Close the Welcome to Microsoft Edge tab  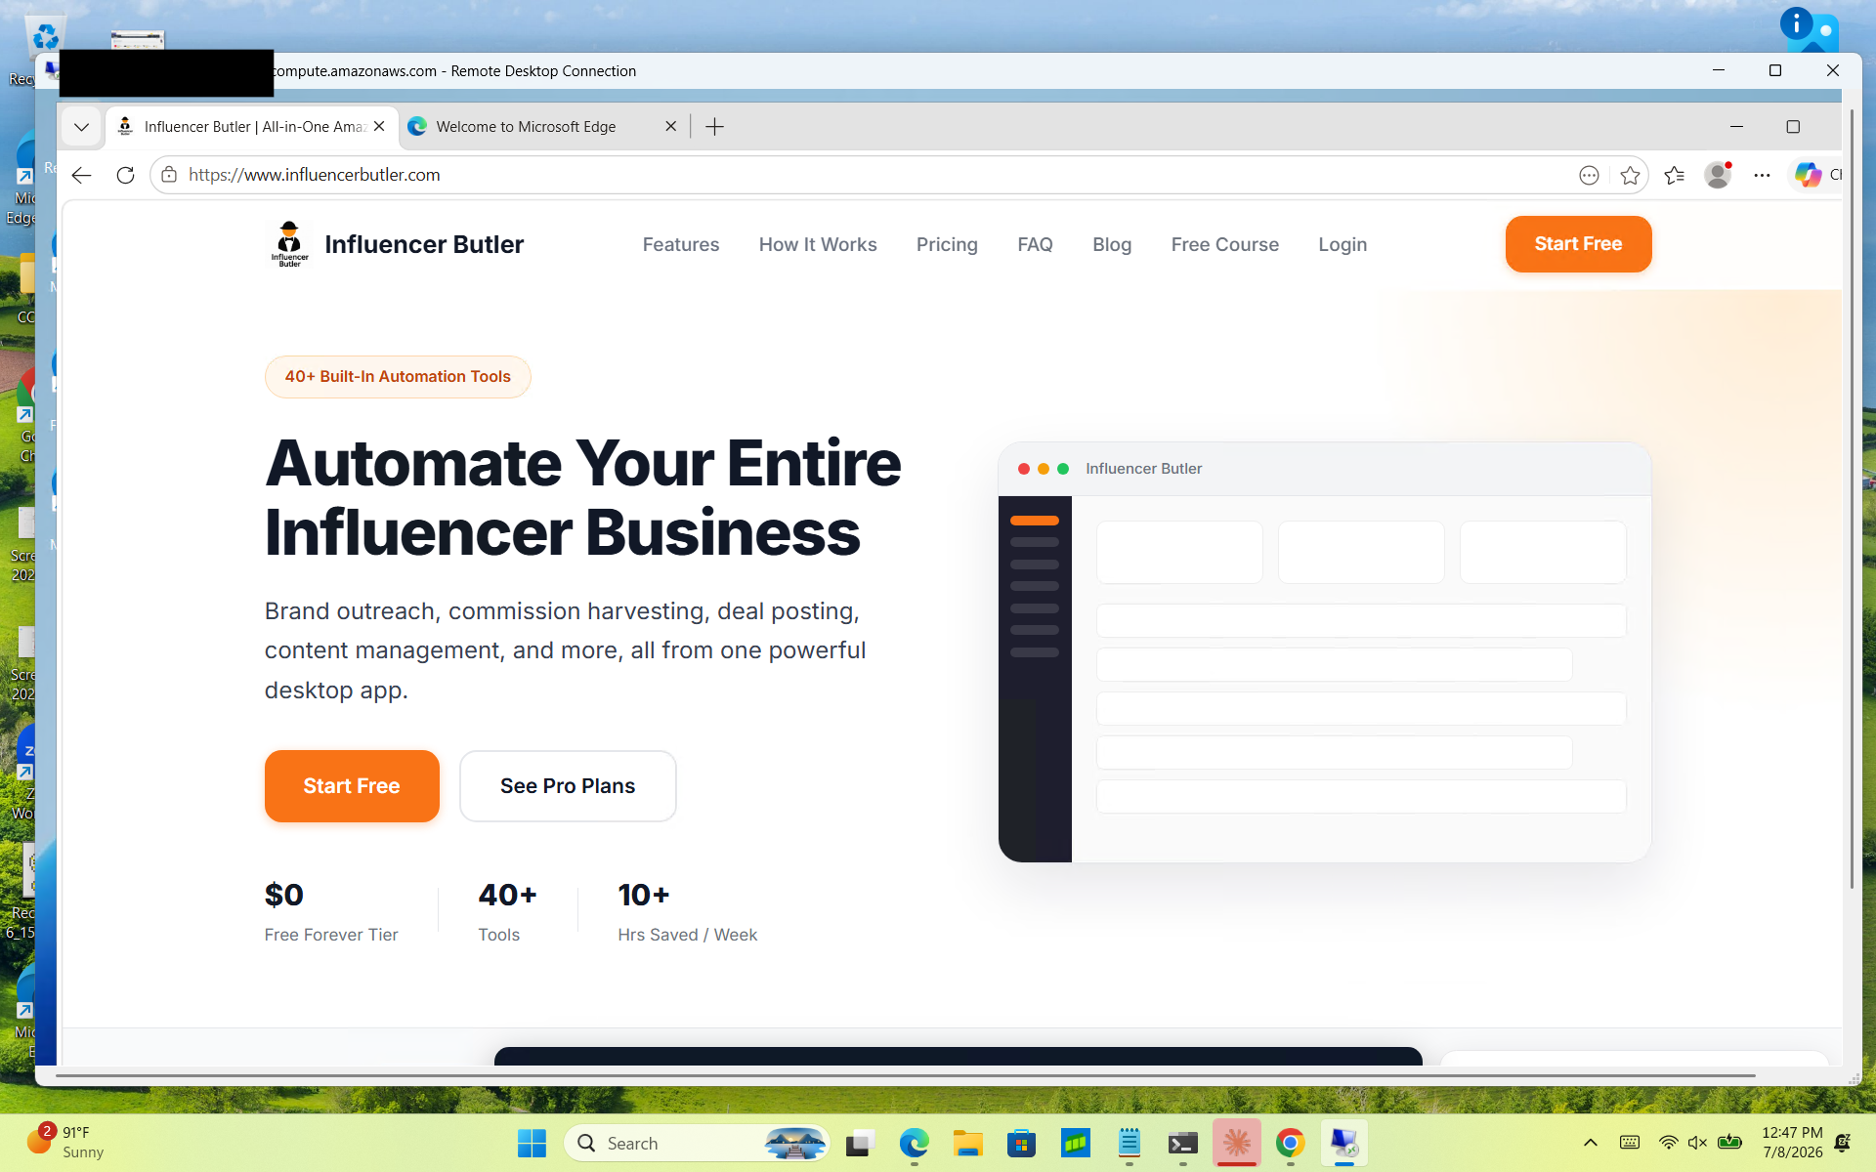(671, 126)
